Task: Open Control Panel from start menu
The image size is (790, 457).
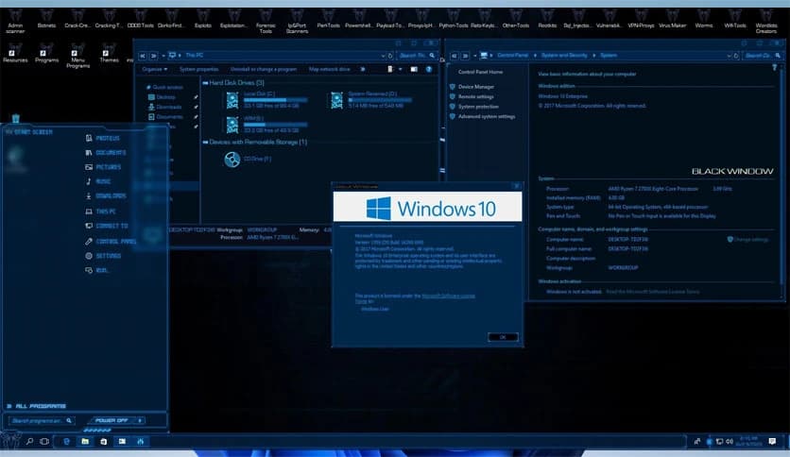Action: [x=111, y=242]
